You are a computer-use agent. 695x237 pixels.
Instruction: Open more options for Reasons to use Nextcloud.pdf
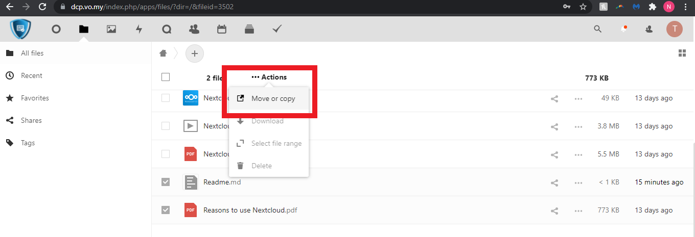point(578,210)
